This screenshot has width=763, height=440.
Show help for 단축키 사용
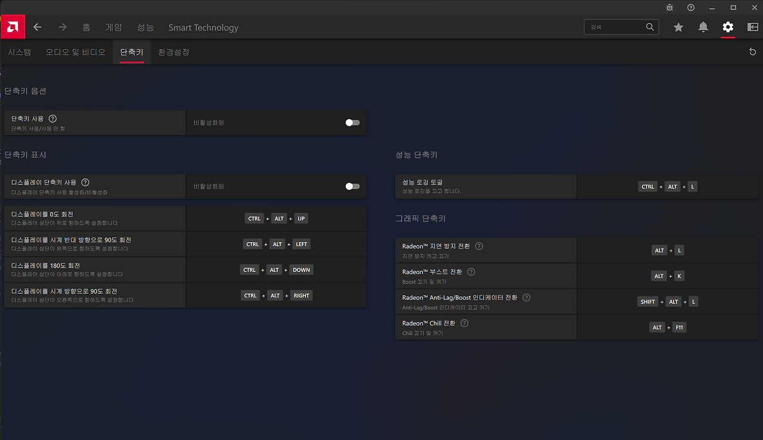[52, 119]
